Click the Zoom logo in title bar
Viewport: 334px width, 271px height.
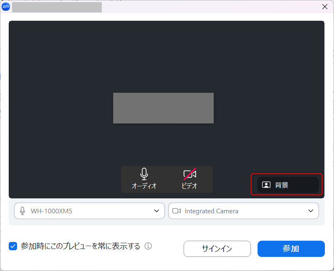pyautogui.click(x=6, y=7)
